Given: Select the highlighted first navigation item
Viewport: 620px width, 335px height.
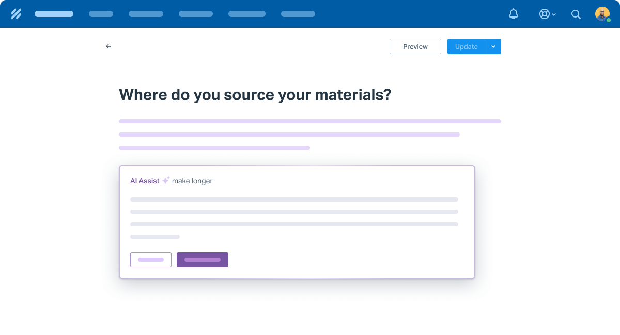Looking at the screenshot, I should point(54,14).
